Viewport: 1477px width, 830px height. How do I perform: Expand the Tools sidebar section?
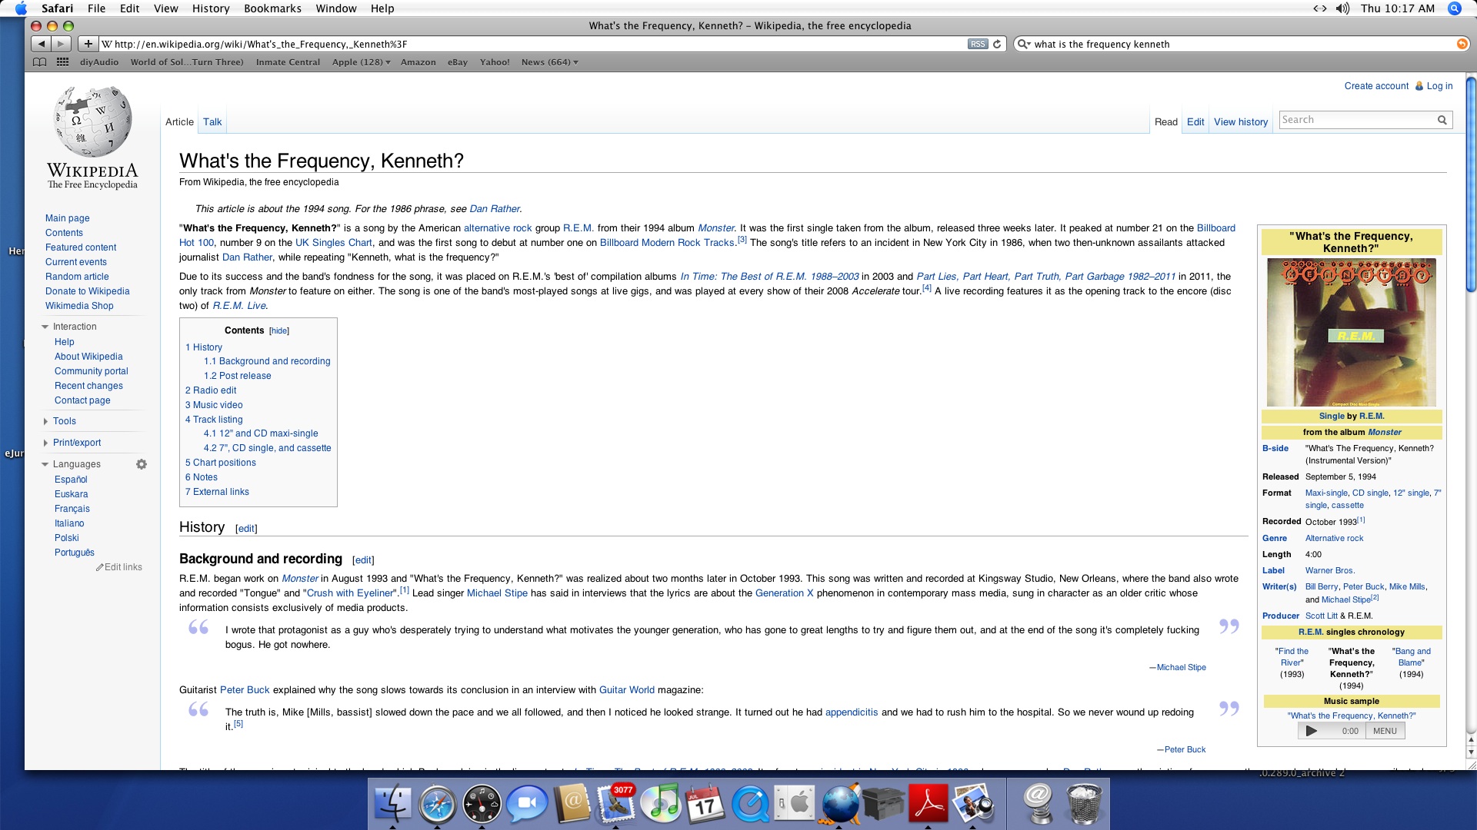[45, 421]
